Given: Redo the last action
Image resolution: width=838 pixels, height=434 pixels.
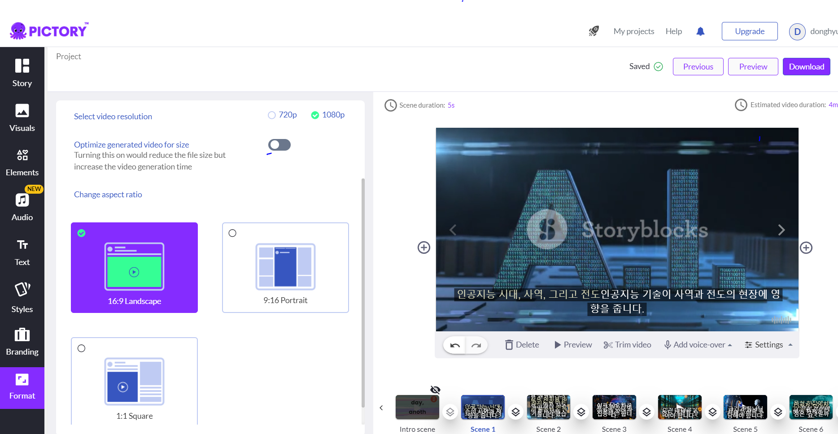Looking at the screenshot, I should pyautogui.click(x=476, y=345).
